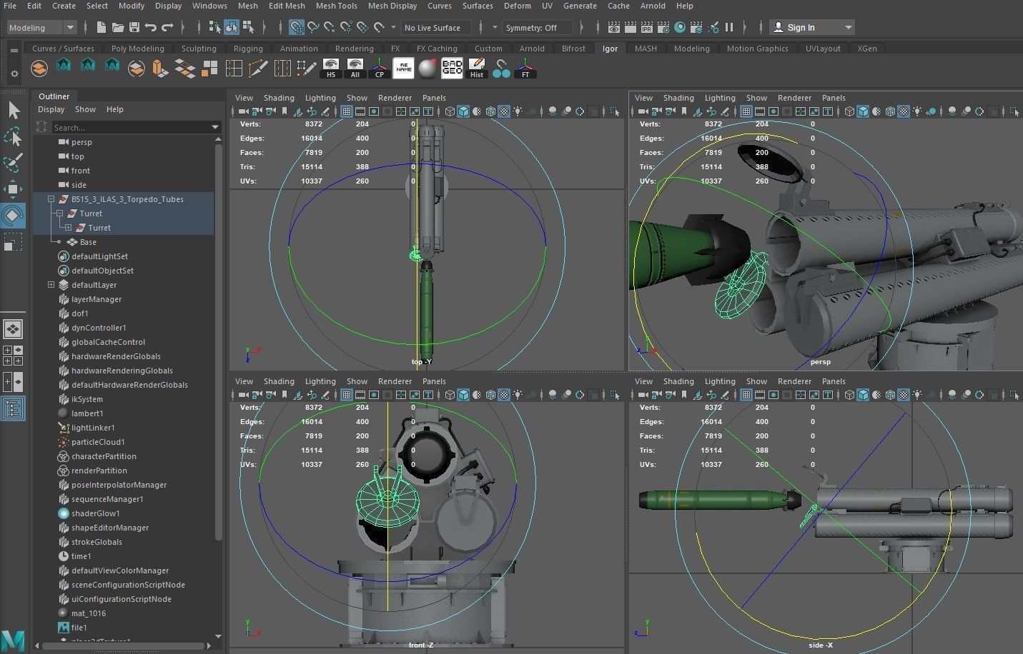Open the Deform menu
Screen dimensions: 1023x654
point(517,6)
